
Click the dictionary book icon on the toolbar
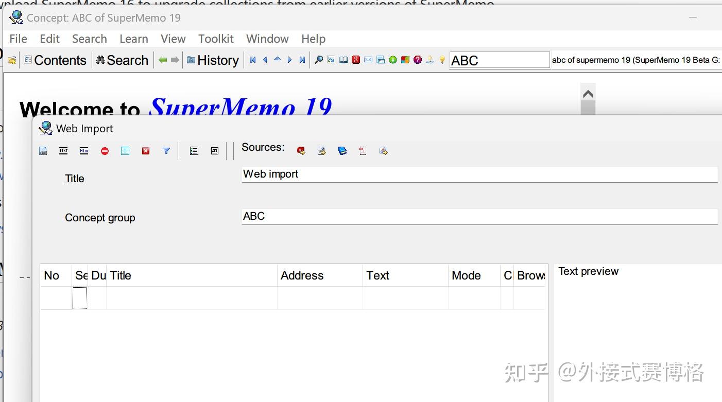coord(343,60)
